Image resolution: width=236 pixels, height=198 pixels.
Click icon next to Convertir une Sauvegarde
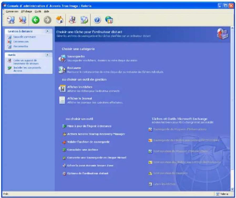click(64, 158)
